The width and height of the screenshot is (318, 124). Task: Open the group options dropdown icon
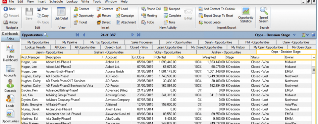point(305,35)
